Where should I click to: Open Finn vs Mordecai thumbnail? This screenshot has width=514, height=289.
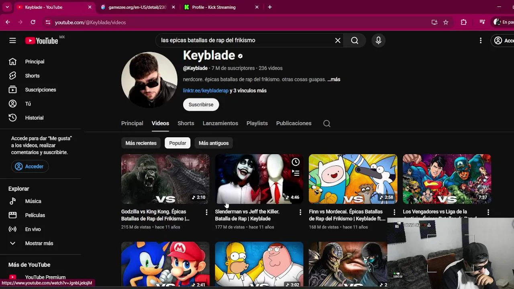pyautogui.click(x=353, y=179)
